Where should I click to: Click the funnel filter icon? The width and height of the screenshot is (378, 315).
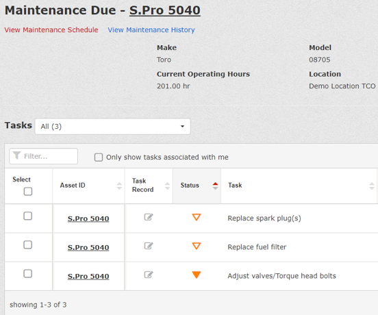pos(16,155)
